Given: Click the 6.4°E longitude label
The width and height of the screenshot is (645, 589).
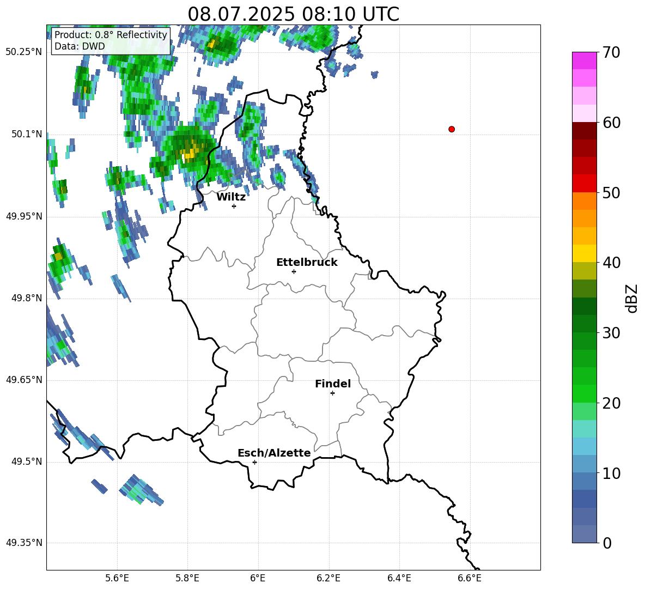Looking at the screenshot, I should pos(399,578).
